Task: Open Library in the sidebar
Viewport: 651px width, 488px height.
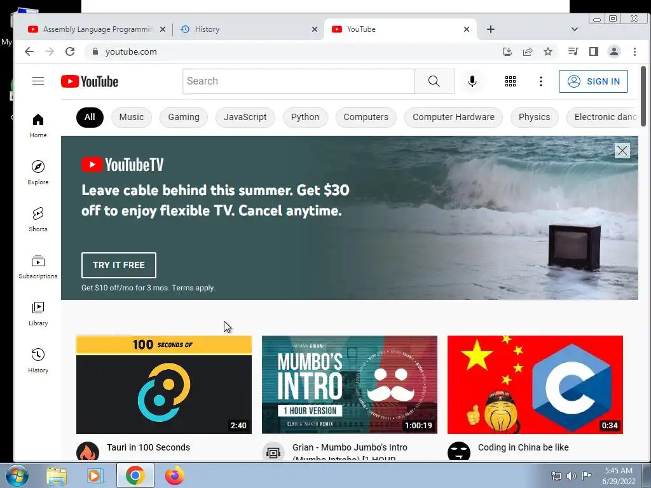Action: pos(38,314)
